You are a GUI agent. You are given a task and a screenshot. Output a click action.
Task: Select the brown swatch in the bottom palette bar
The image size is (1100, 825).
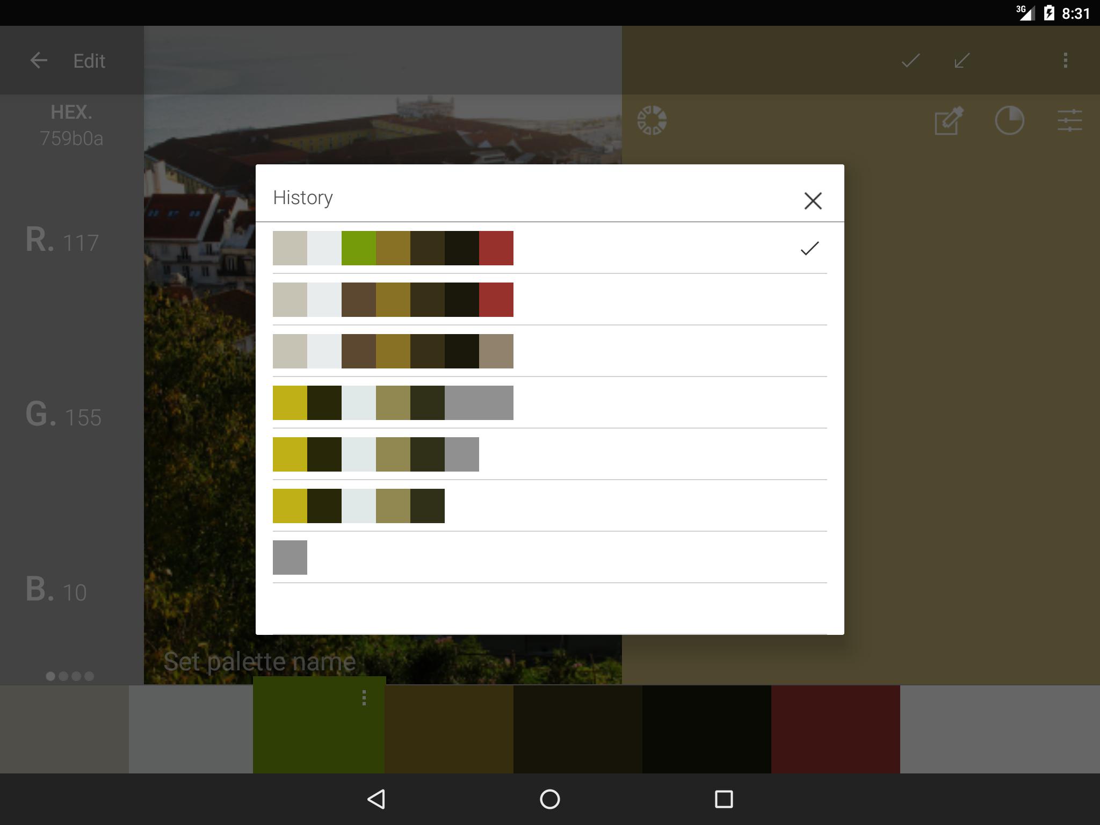(x=449, y=729)
